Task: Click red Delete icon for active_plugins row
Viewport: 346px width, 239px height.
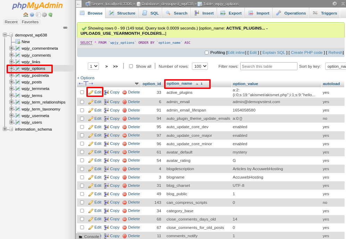Action: 125,92
